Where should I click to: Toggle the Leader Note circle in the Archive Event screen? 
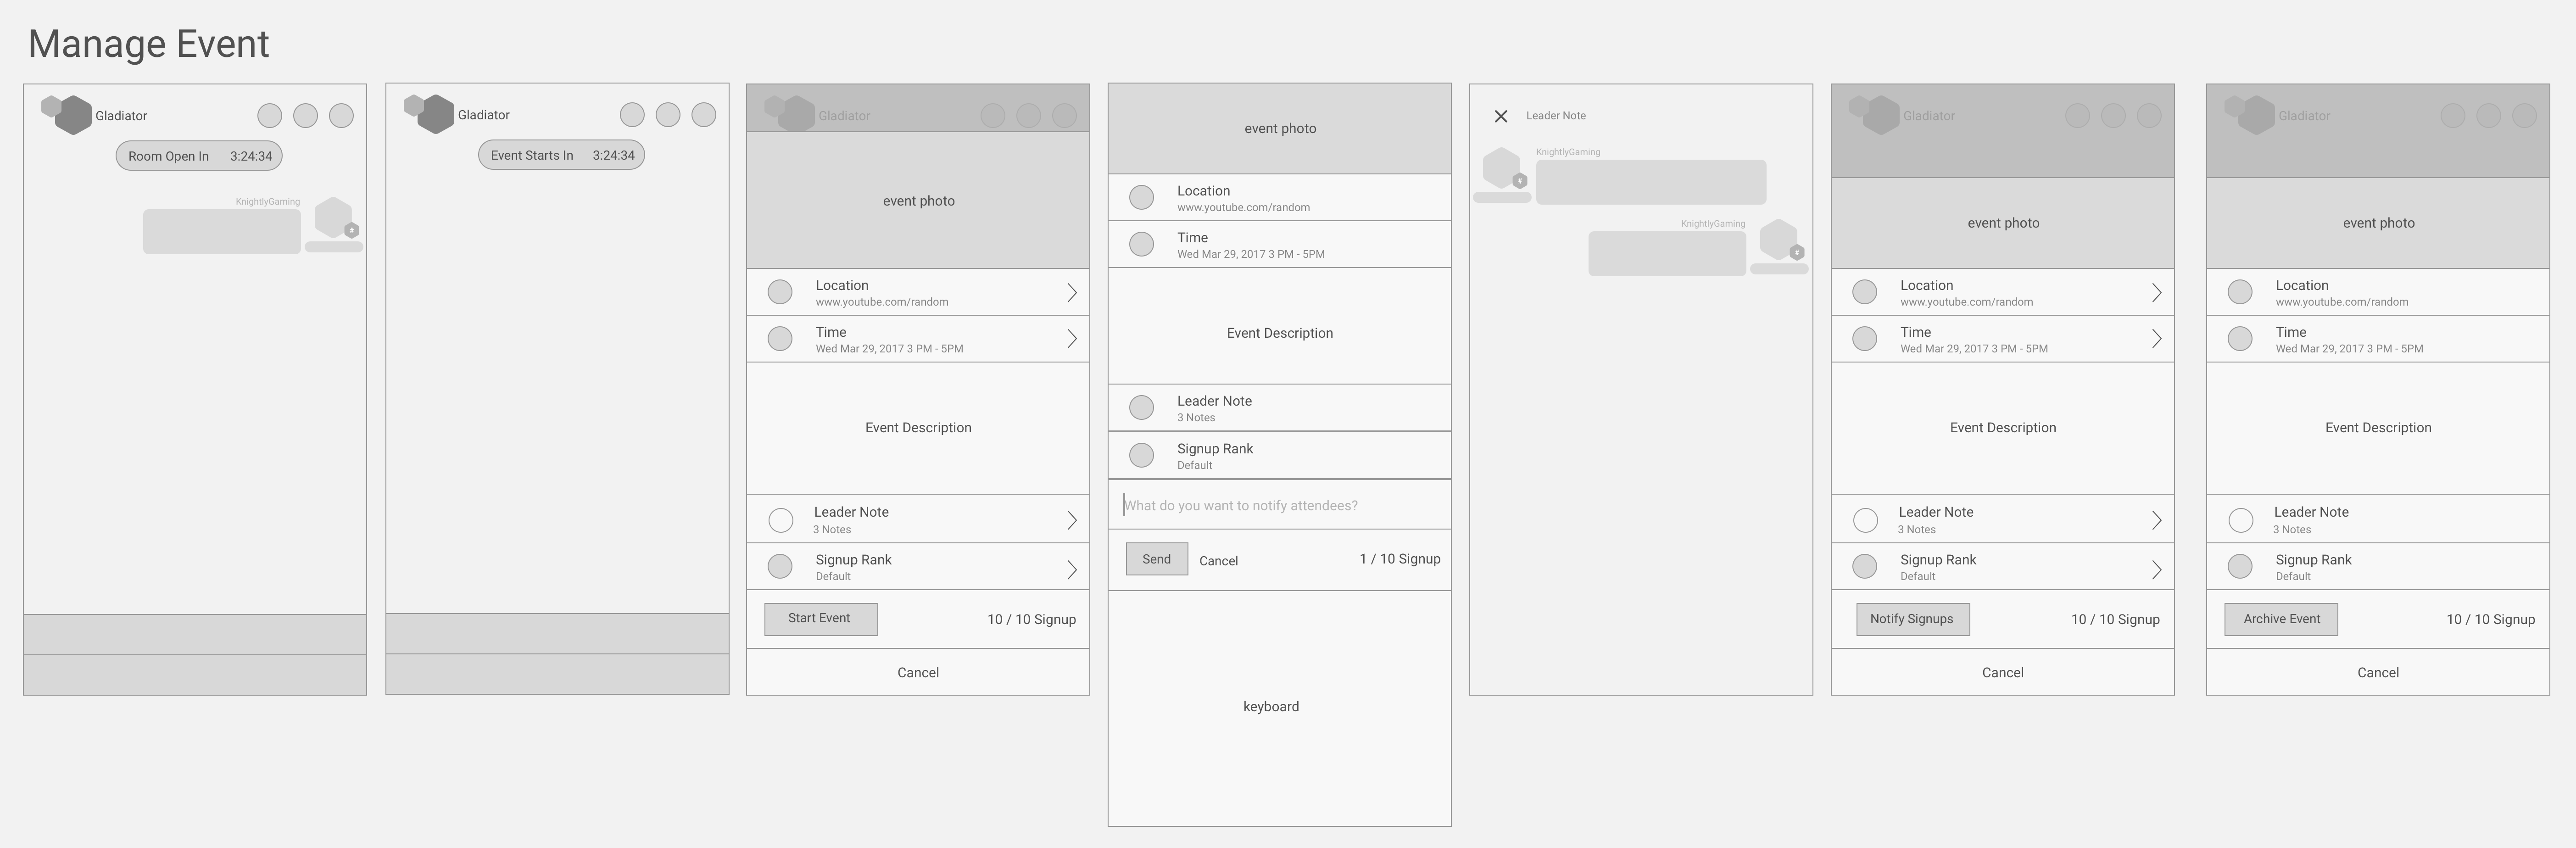pos(2241,520)
